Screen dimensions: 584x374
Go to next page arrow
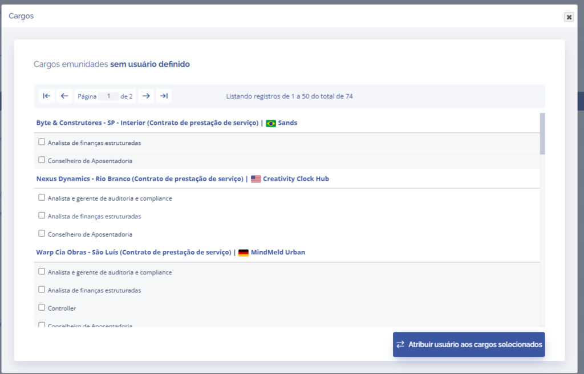(x=146, y=96)
